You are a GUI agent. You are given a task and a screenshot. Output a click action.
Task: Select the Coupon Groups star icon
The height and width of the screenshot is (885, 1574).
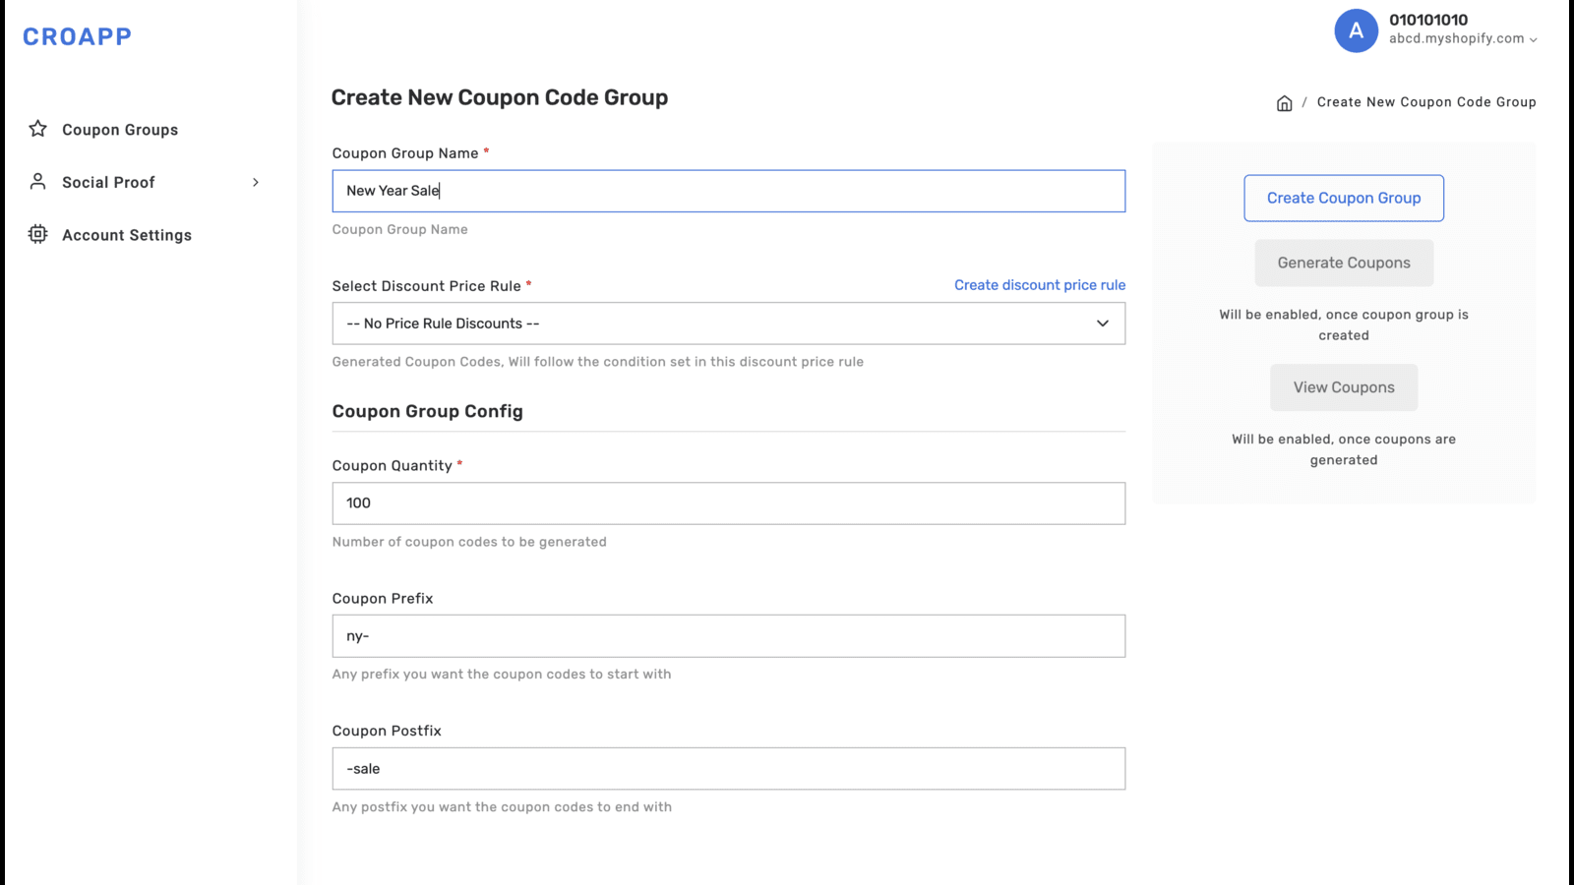pos(37,129)
